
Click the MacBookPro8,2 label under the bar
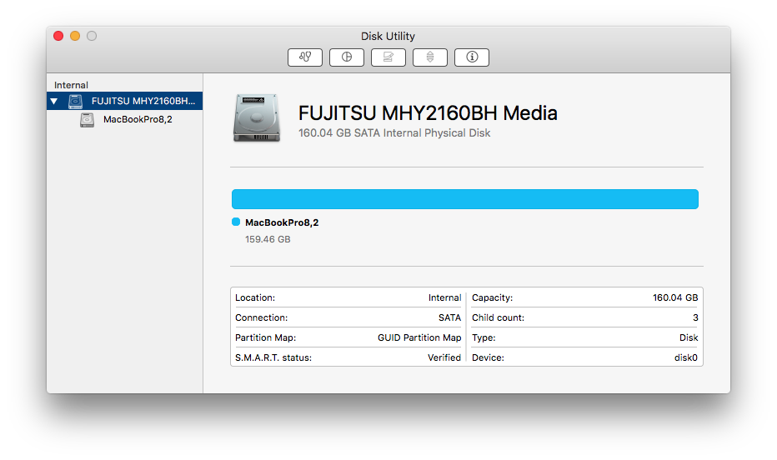(282, 222)
